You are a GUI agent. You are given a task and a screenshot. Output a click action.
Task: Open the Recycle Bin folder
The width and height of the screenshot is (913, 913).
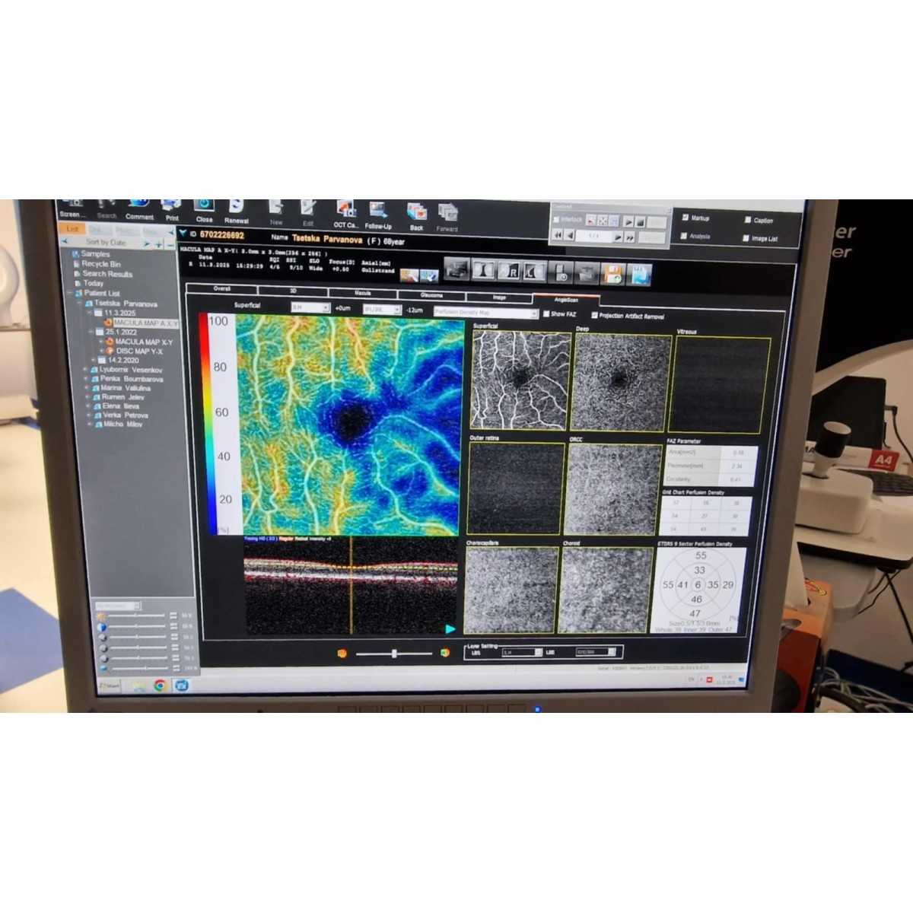click(101, 264)
